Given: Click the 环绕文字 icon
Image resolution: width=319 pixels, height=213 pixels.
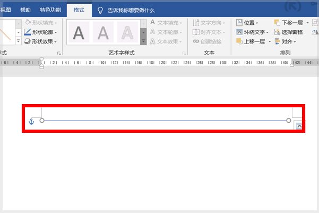Looking at the screenshot, I should 239,32.
